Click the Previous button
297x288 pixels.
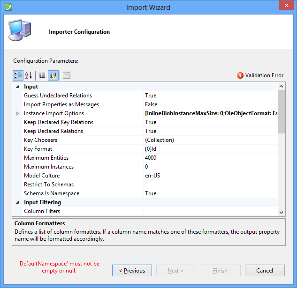coord(132,270)
